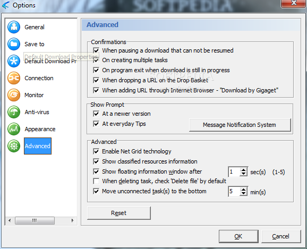The width and height of the screenshot is (307, 249).
Task: Close the Options dialog window
Action: tap(293, 3)
